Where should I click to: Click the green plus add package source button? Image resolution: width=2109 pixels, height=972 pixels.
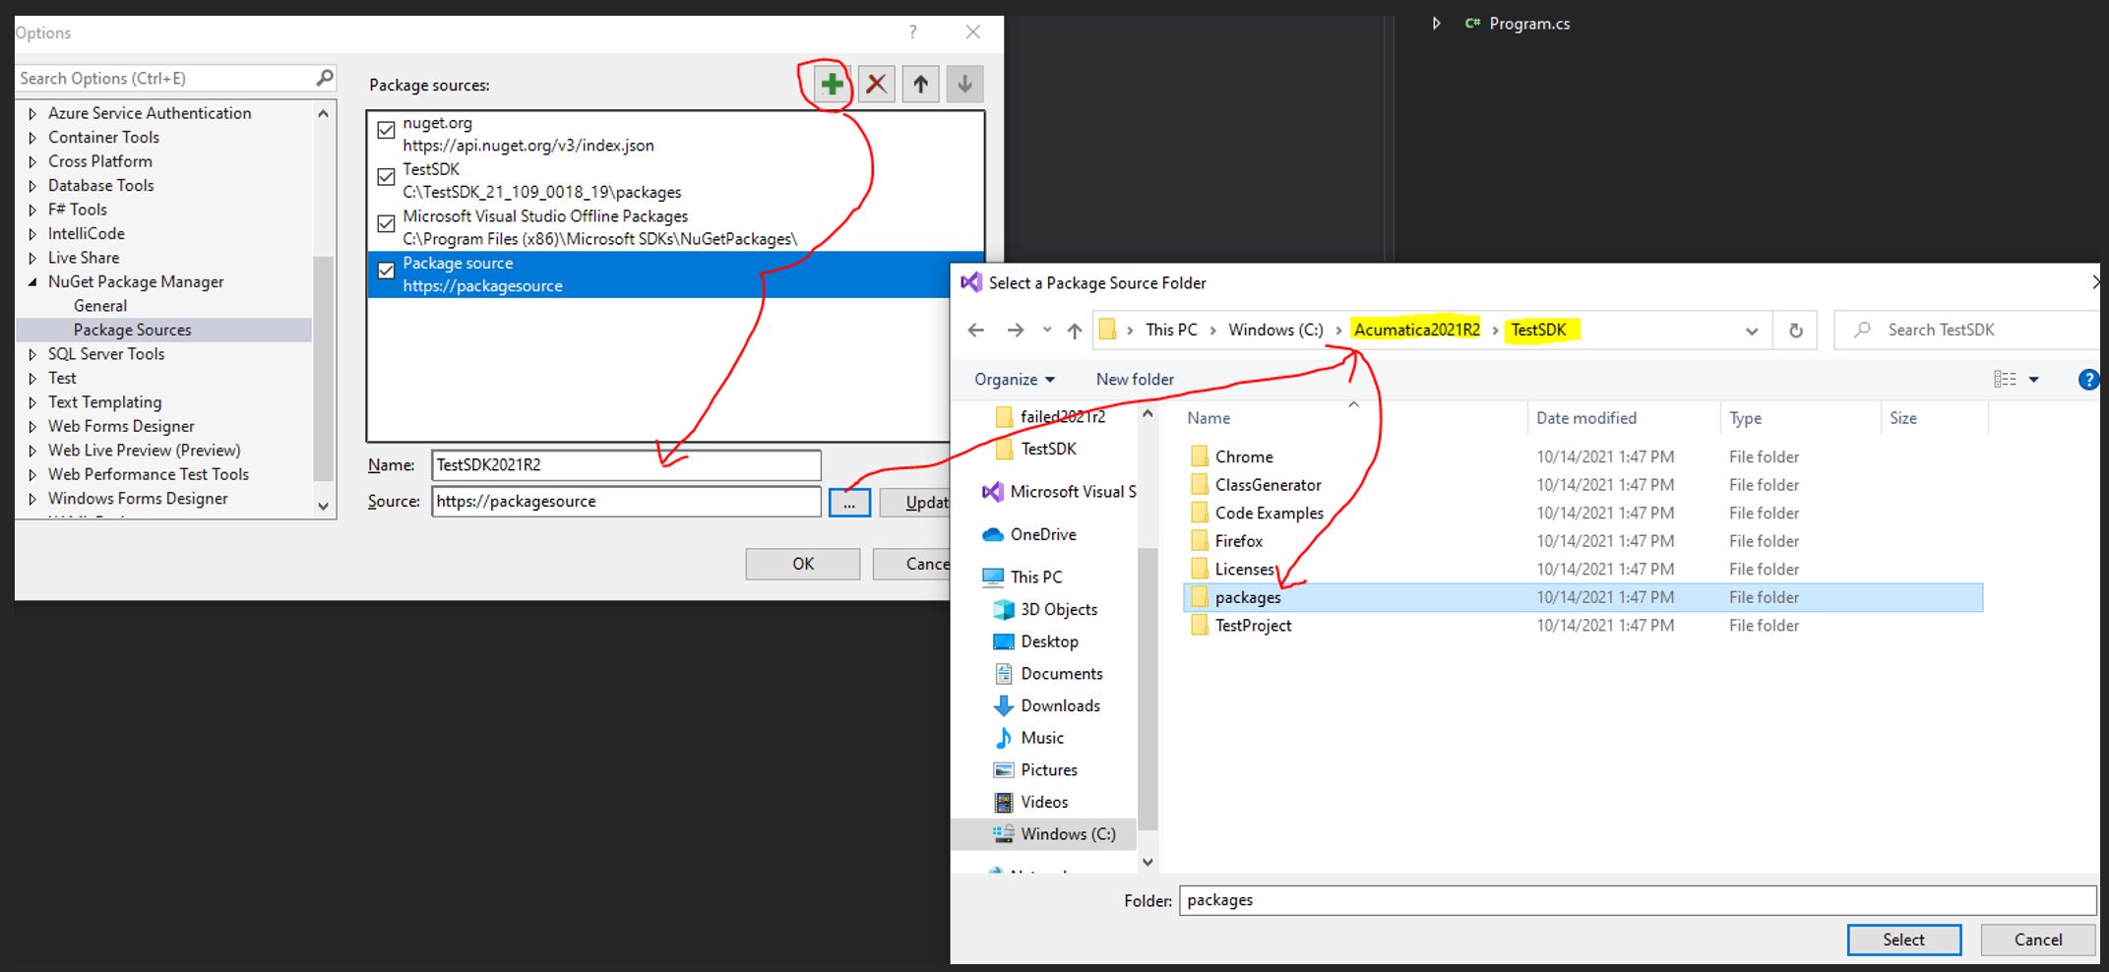tap(832, 84)
